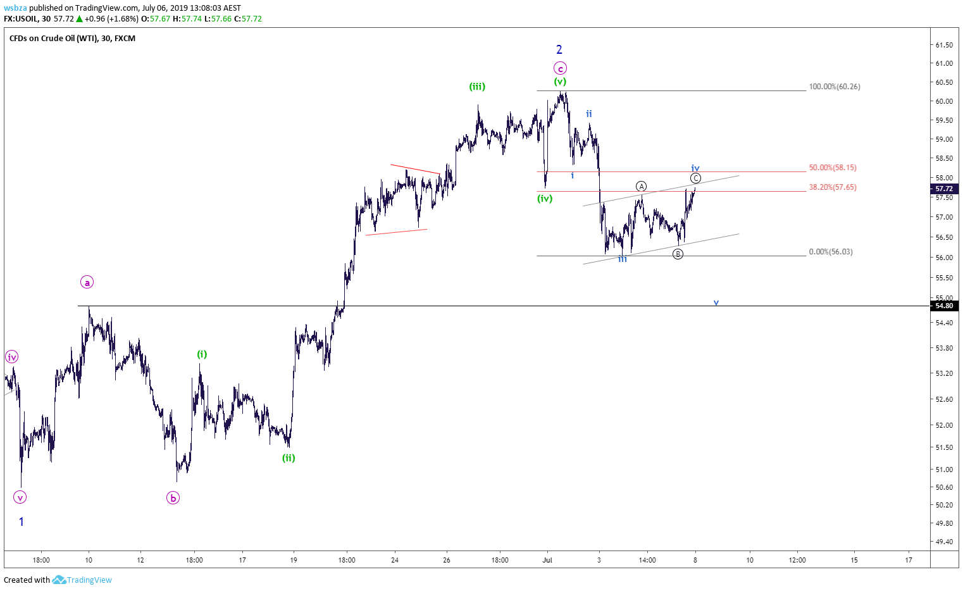The image size is (963, 591).
Task: Select the black circled 'B' wave label
Action: pos(678,254)
